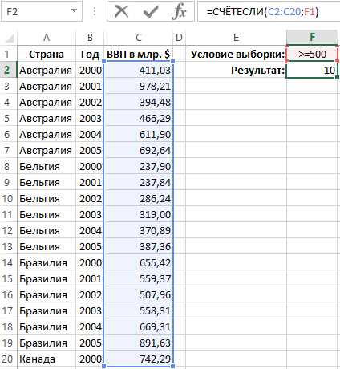Screen dimensions: 340x369
Task: Click 'Канада' country cell
Action: pyautogui.click(x=47, y=359)
